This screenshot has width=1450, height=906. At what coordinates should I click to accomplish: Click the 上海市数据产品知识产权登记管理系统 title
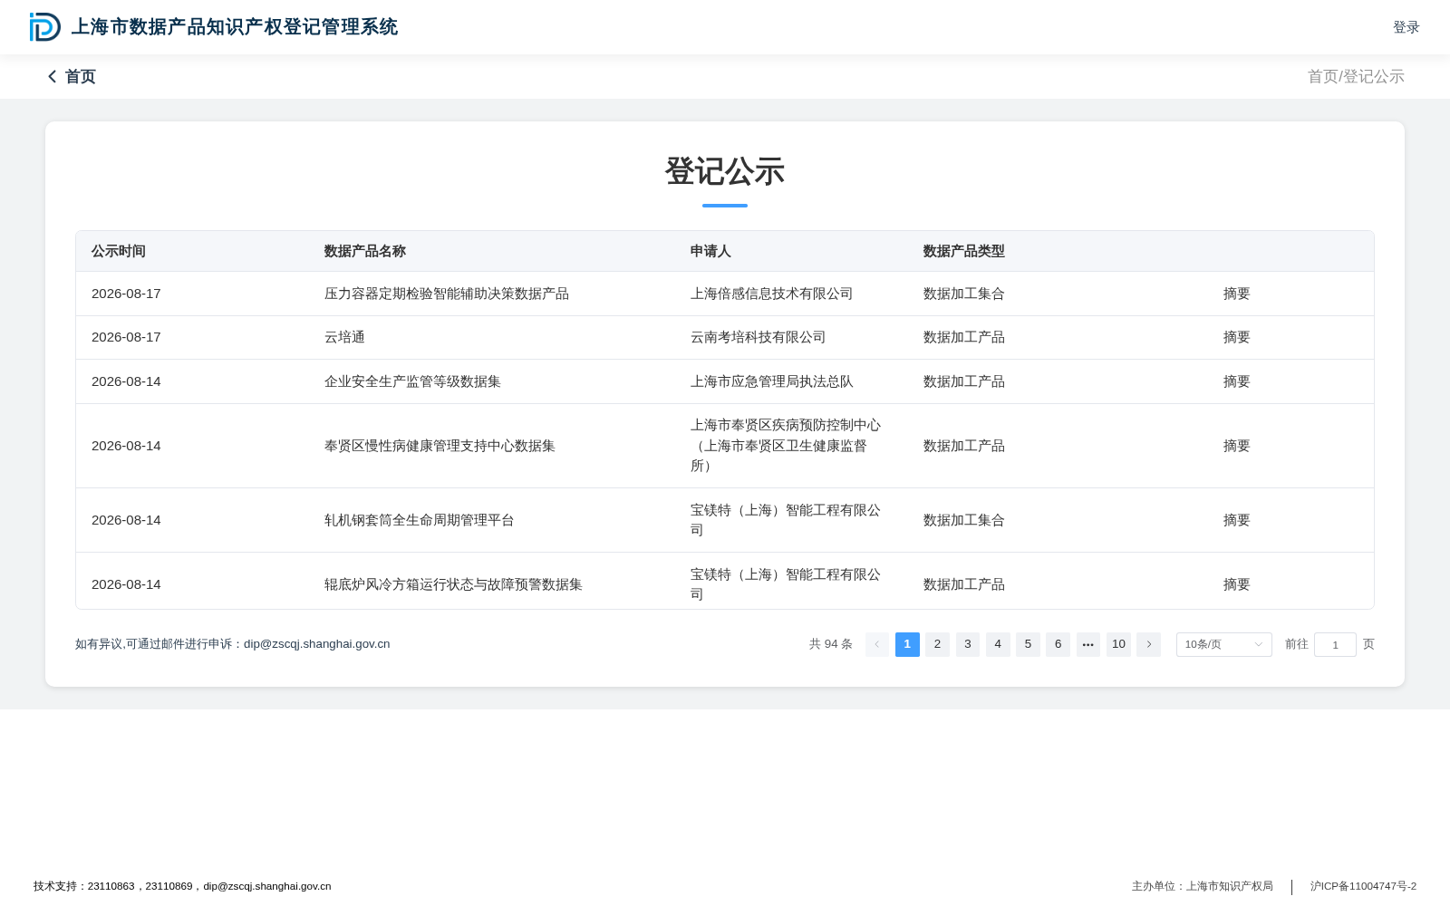pyautogui.click(x=235, y=27)
